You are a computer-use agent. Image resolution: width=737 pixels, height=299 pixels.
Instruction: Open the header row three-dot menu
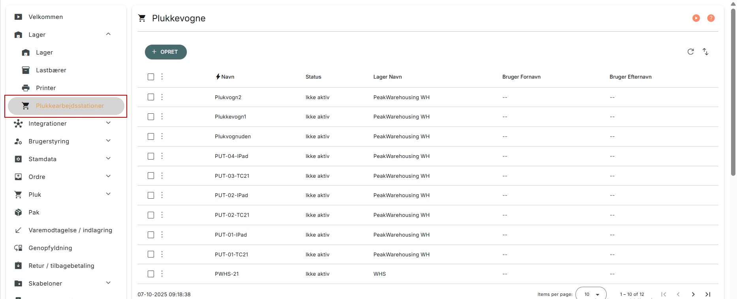click(162, 77)
